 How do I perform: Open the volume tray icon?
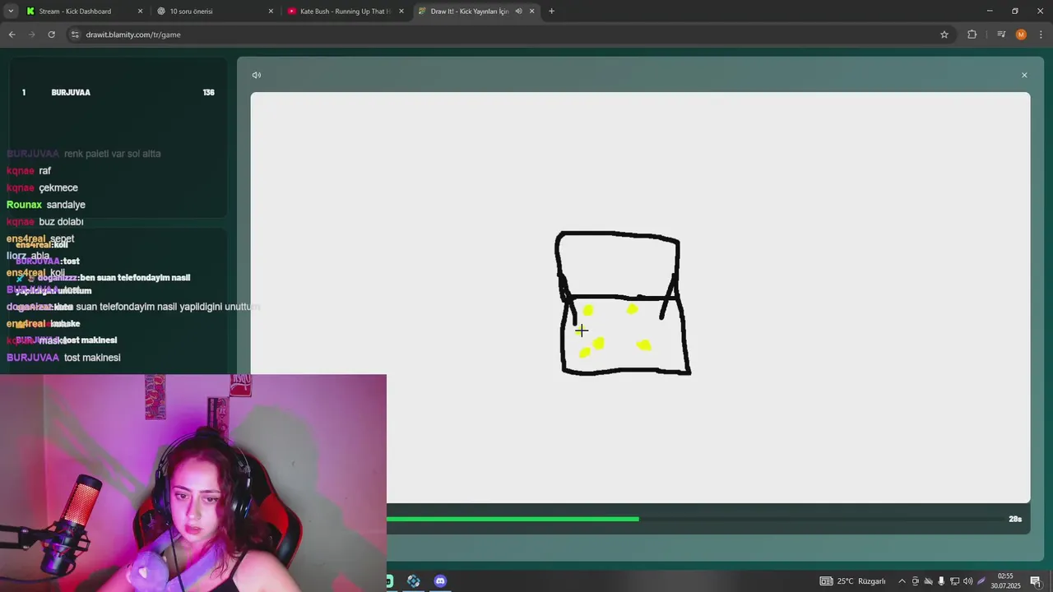pyautogui.click(x=967, y=581)
